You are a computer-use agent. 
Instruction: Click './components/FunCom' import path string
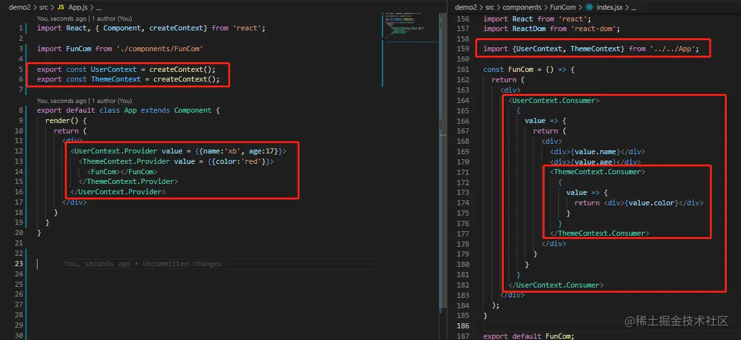[x=159, y=49]
